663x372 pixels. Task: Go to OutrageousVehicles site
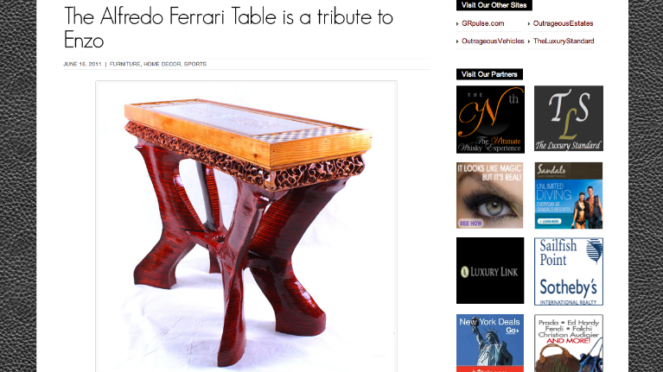[493, 41]
